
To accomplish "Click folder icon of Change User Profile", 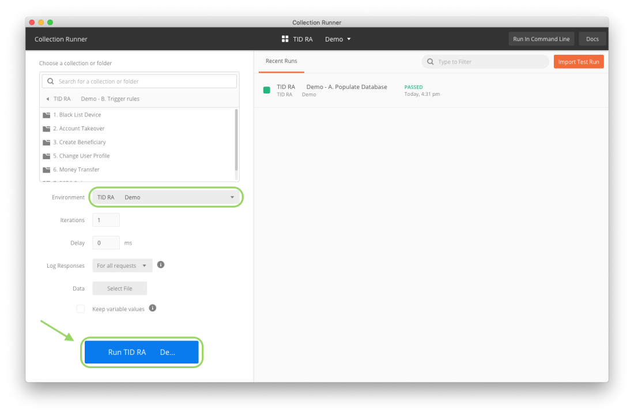I will pos(47,156).
